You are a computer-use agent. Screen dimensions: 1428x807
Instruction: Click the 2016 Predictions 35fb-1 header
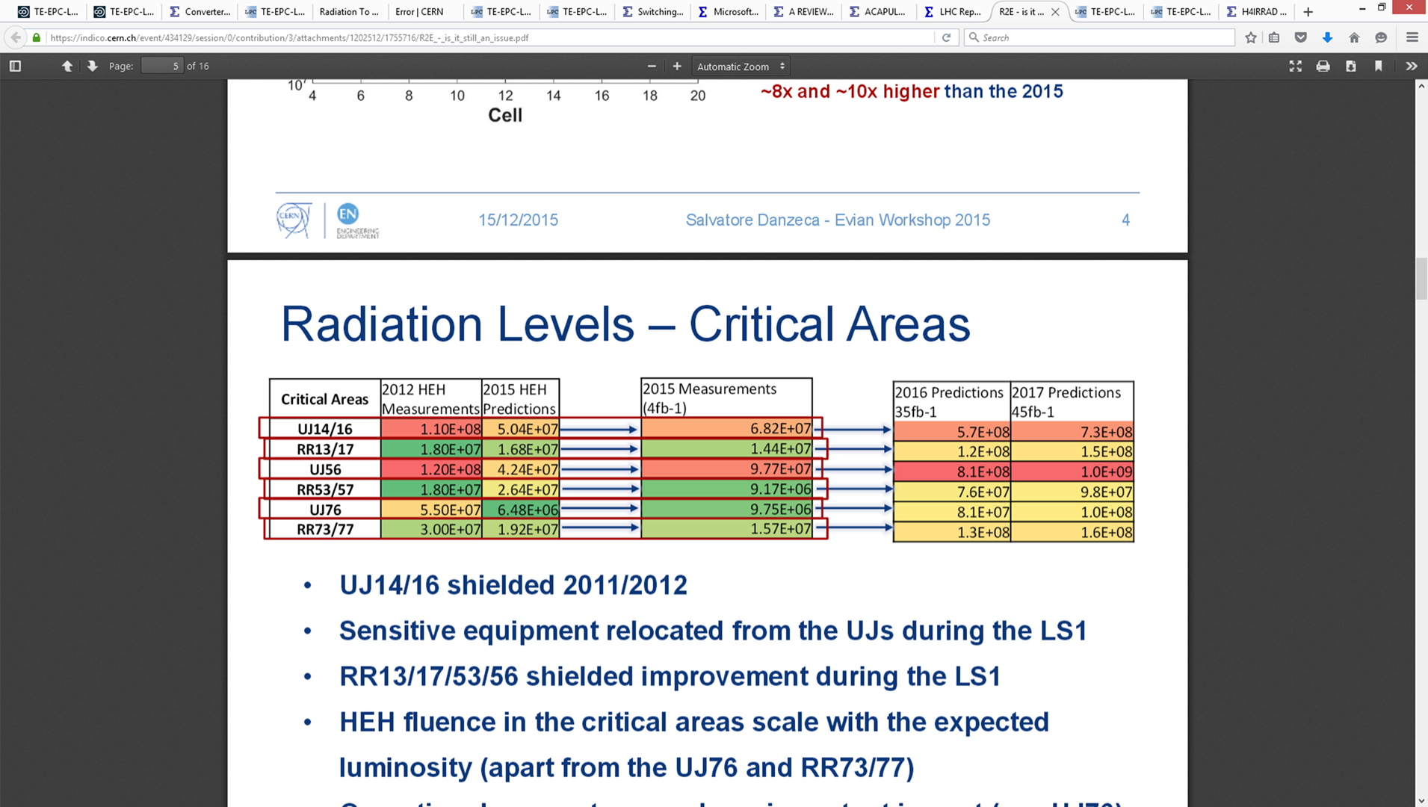tap(952, 402)
